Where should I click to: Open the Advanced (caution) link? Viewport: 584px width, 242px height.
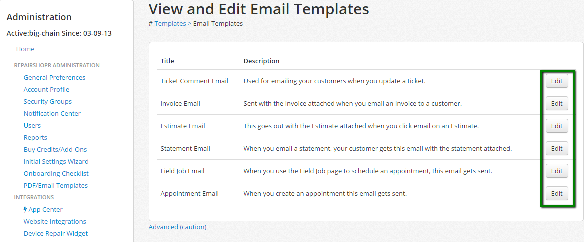(x=177, y=227)
